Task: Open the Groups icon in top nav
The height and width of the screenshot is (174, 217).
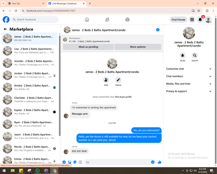Action: pos(128,20)
